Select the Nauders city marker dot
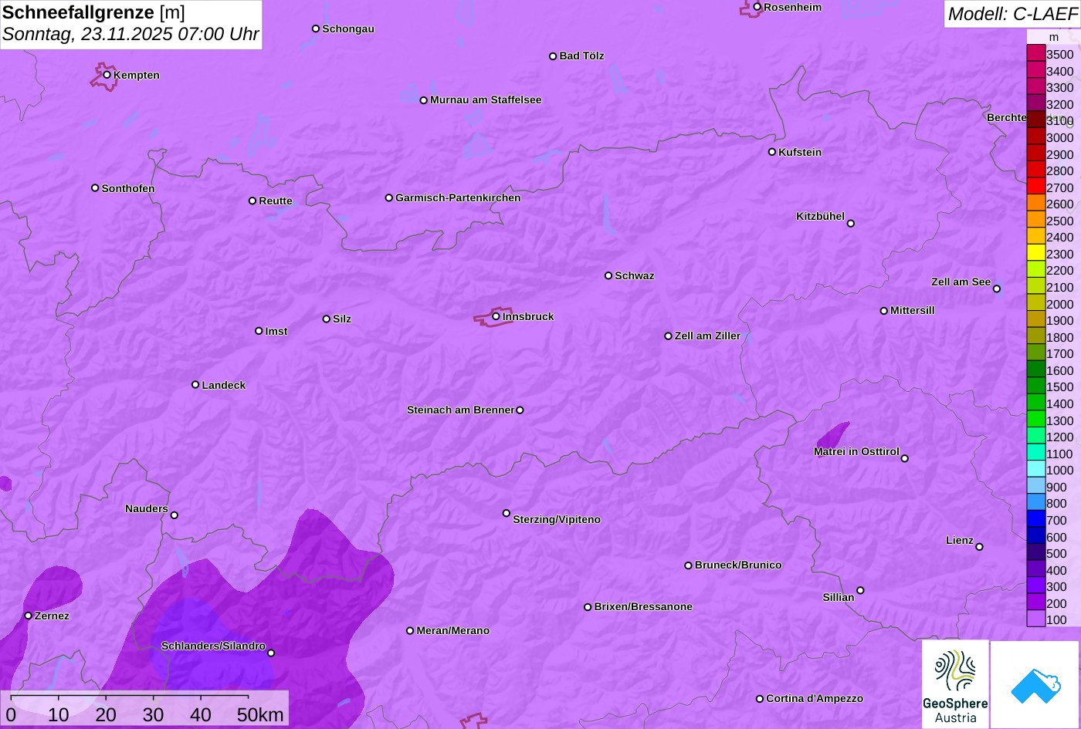Screen dimensions: 1081x729 [174, 515]
